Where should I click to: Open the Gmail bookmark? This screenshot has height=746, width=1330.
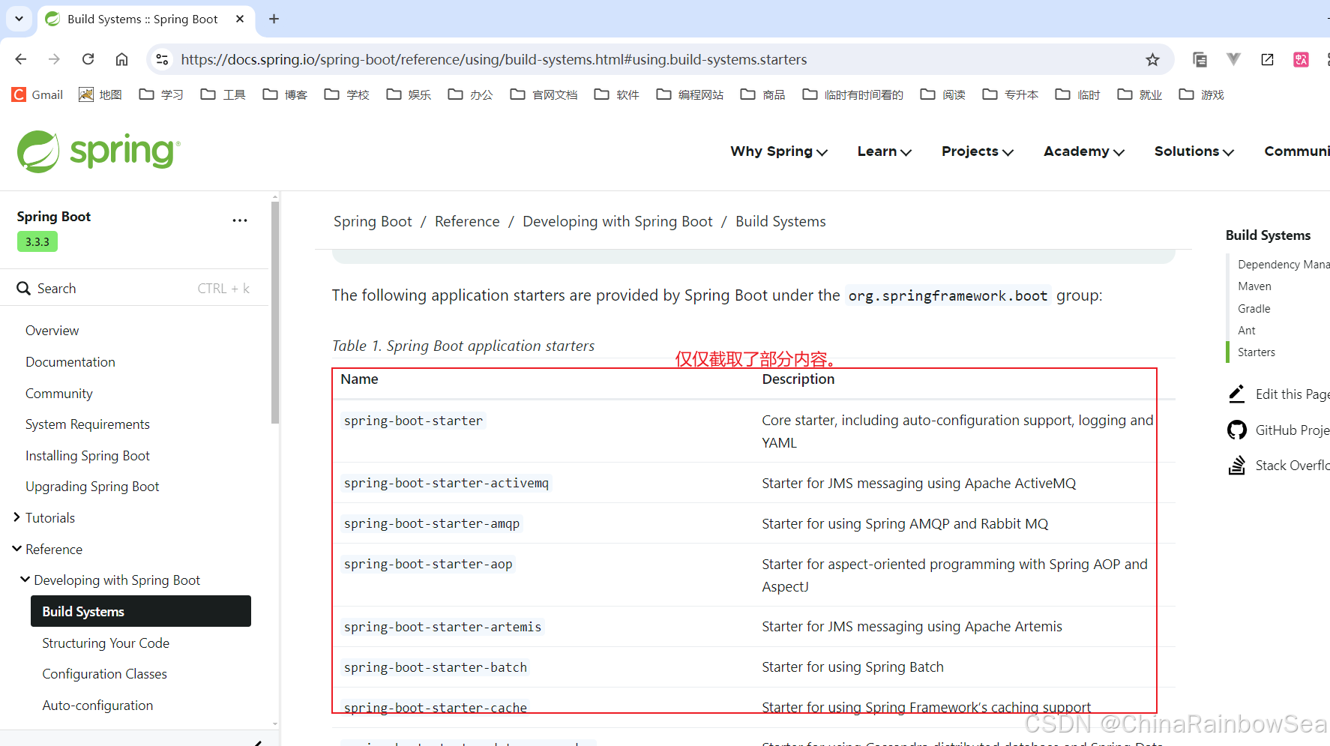point(37,94)
